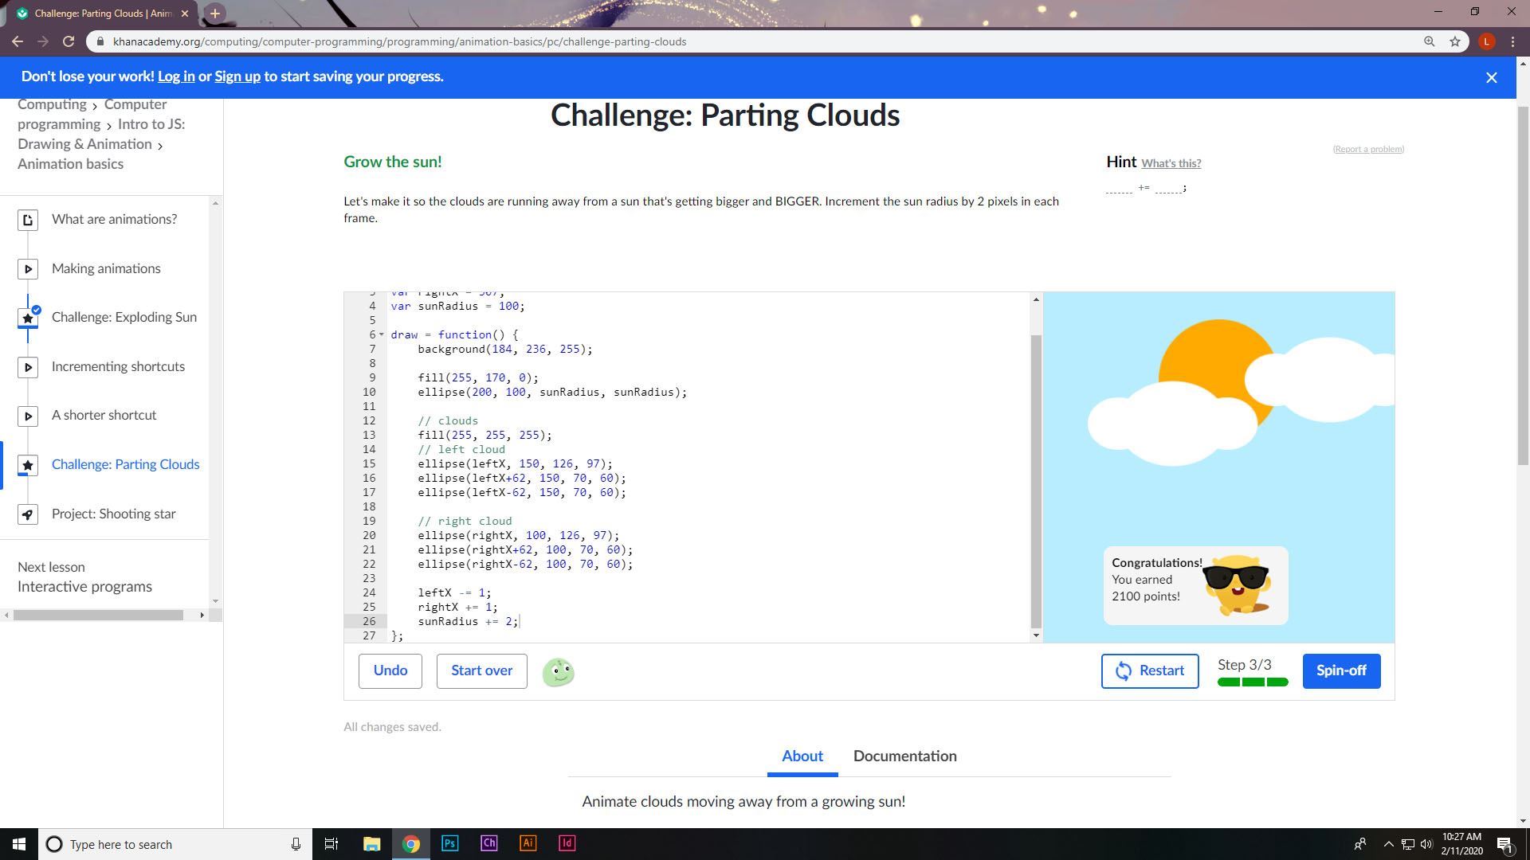The width and height of the screenshot is (1530, 860).
Task: Click the Start over button
Action: pyautogui.click(x=481, y=670)
